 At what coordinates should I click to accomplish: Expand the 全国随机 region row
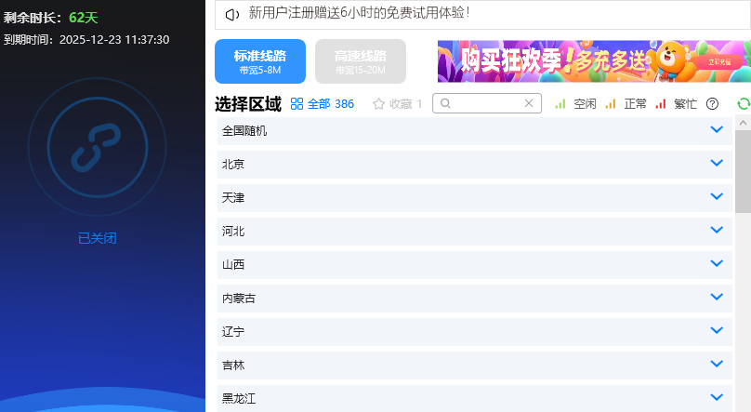click(474, 131)
